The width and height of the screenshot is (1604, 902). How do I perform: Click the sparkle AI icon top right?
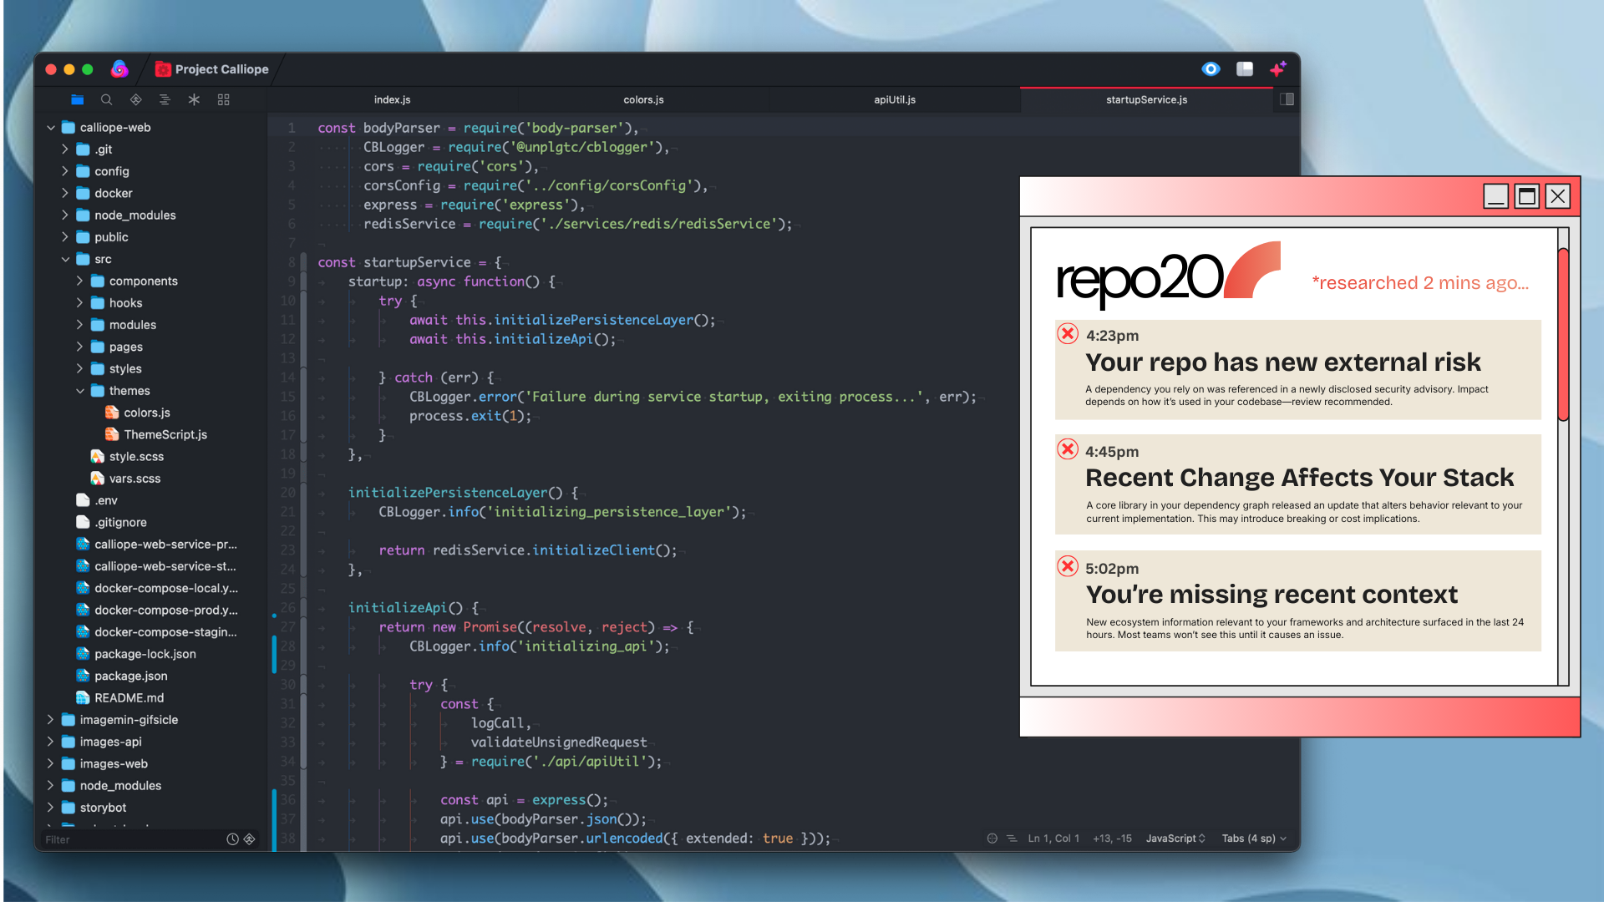click(1277, 69)
